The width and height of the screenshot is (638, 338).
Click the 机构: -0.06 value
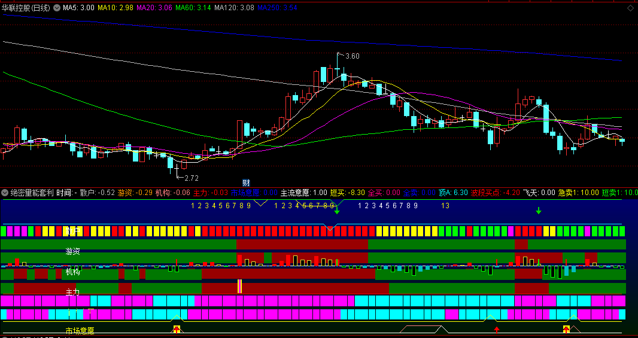pos(173,193)
